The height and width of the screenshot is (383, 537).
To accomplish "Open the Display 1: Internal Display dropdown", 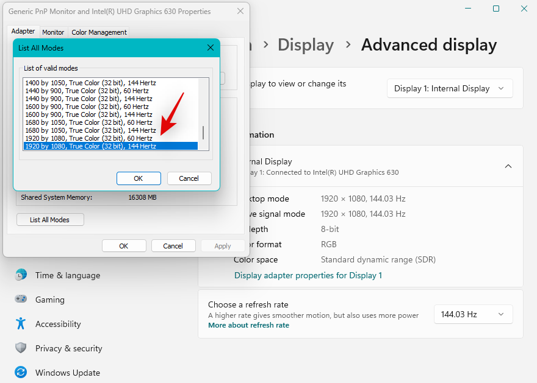I will tap(450, 88).
